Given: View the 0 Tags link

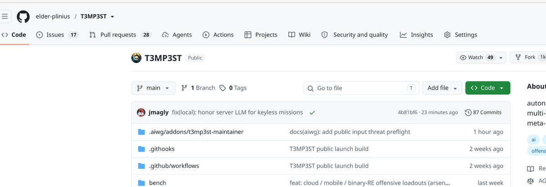Looking at the screenshot, I should point(233,88).
